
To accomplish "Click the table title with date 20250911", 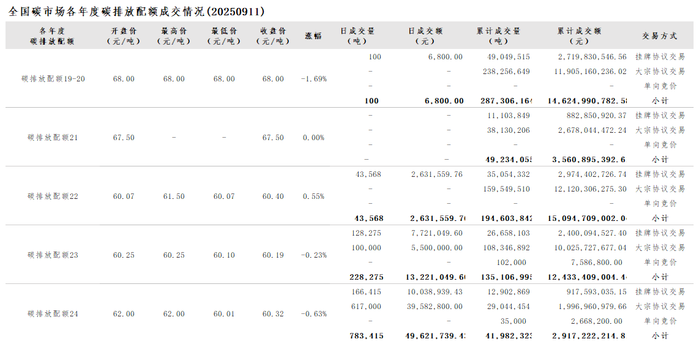I will [138, 12].
